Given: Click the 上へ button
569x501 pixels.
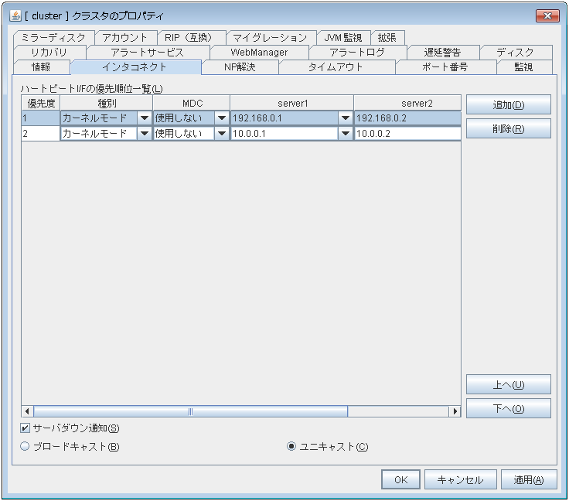Looking at the screenshot, I should coord(508,384).
